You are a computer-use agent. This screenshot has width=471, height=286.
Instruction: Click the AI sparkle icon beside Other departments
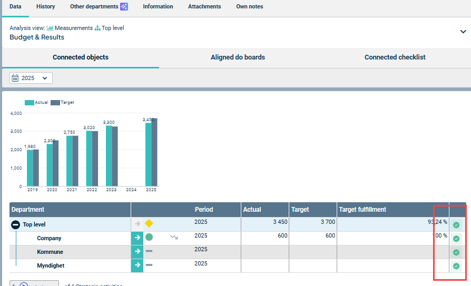click(124, 7)
